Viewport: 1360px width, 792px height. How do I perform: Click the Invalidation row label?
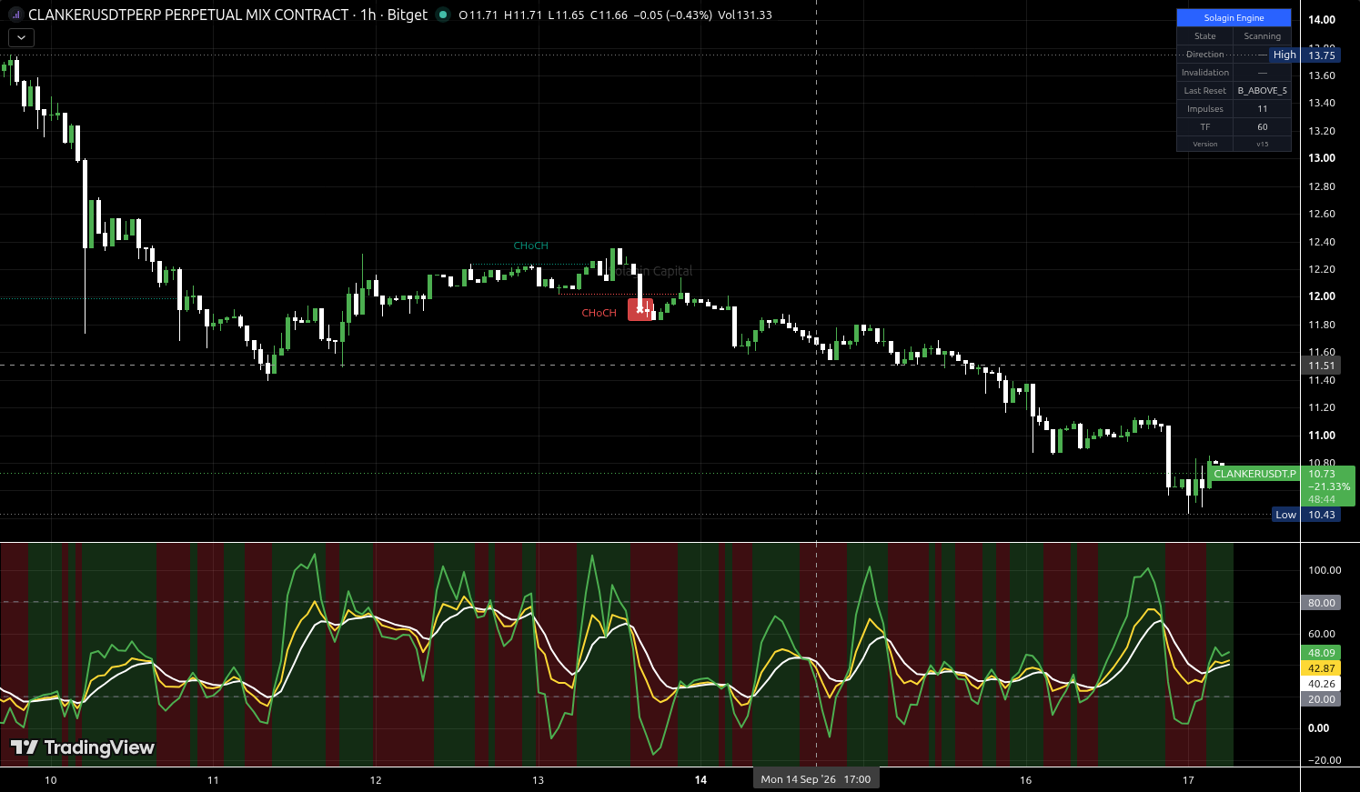[x=1204, y=73]
